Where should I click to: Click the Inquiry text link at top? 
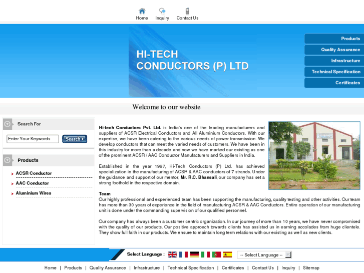[162, 18]
